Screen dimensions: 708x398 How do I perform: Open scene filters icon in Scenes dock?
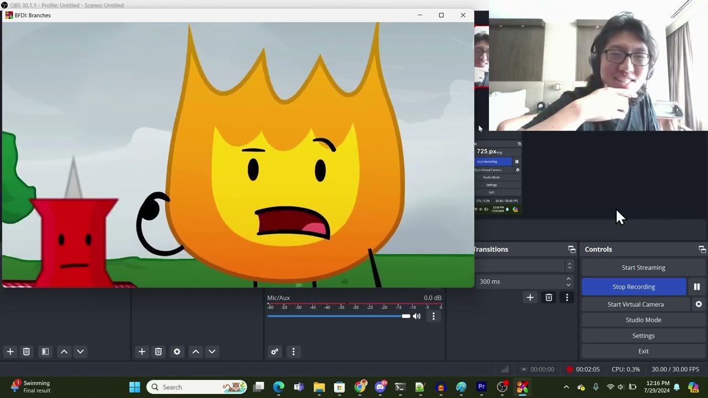tap(45, 352)
